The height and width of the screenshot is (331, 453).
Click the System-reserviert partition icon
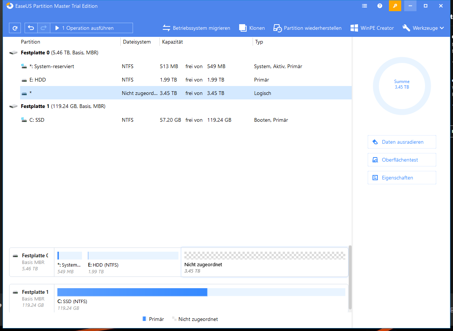click(x=24, y=66)
